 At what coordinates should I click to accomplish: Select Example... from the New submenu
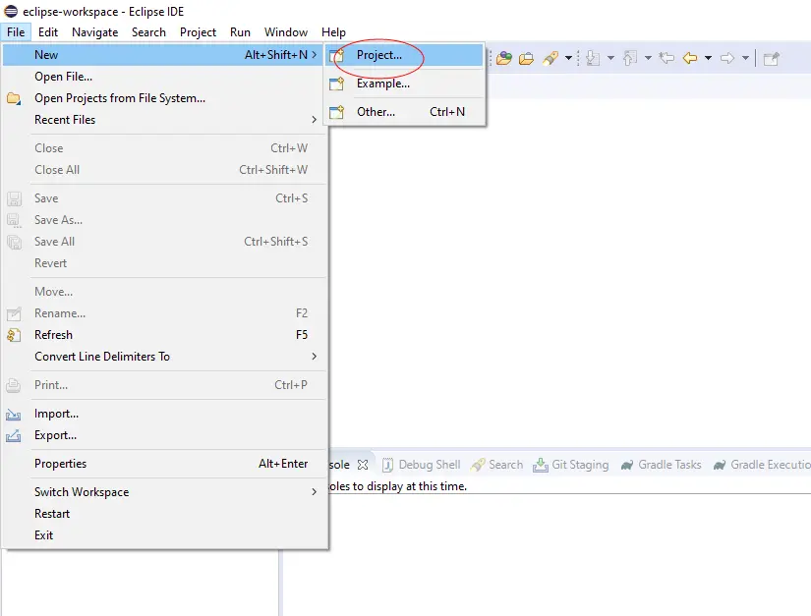(x=405, y=84)
